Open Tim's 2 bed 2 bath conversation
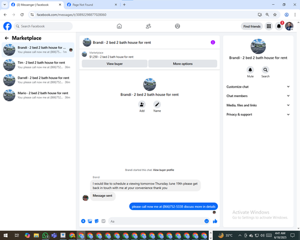 (38, 65)
